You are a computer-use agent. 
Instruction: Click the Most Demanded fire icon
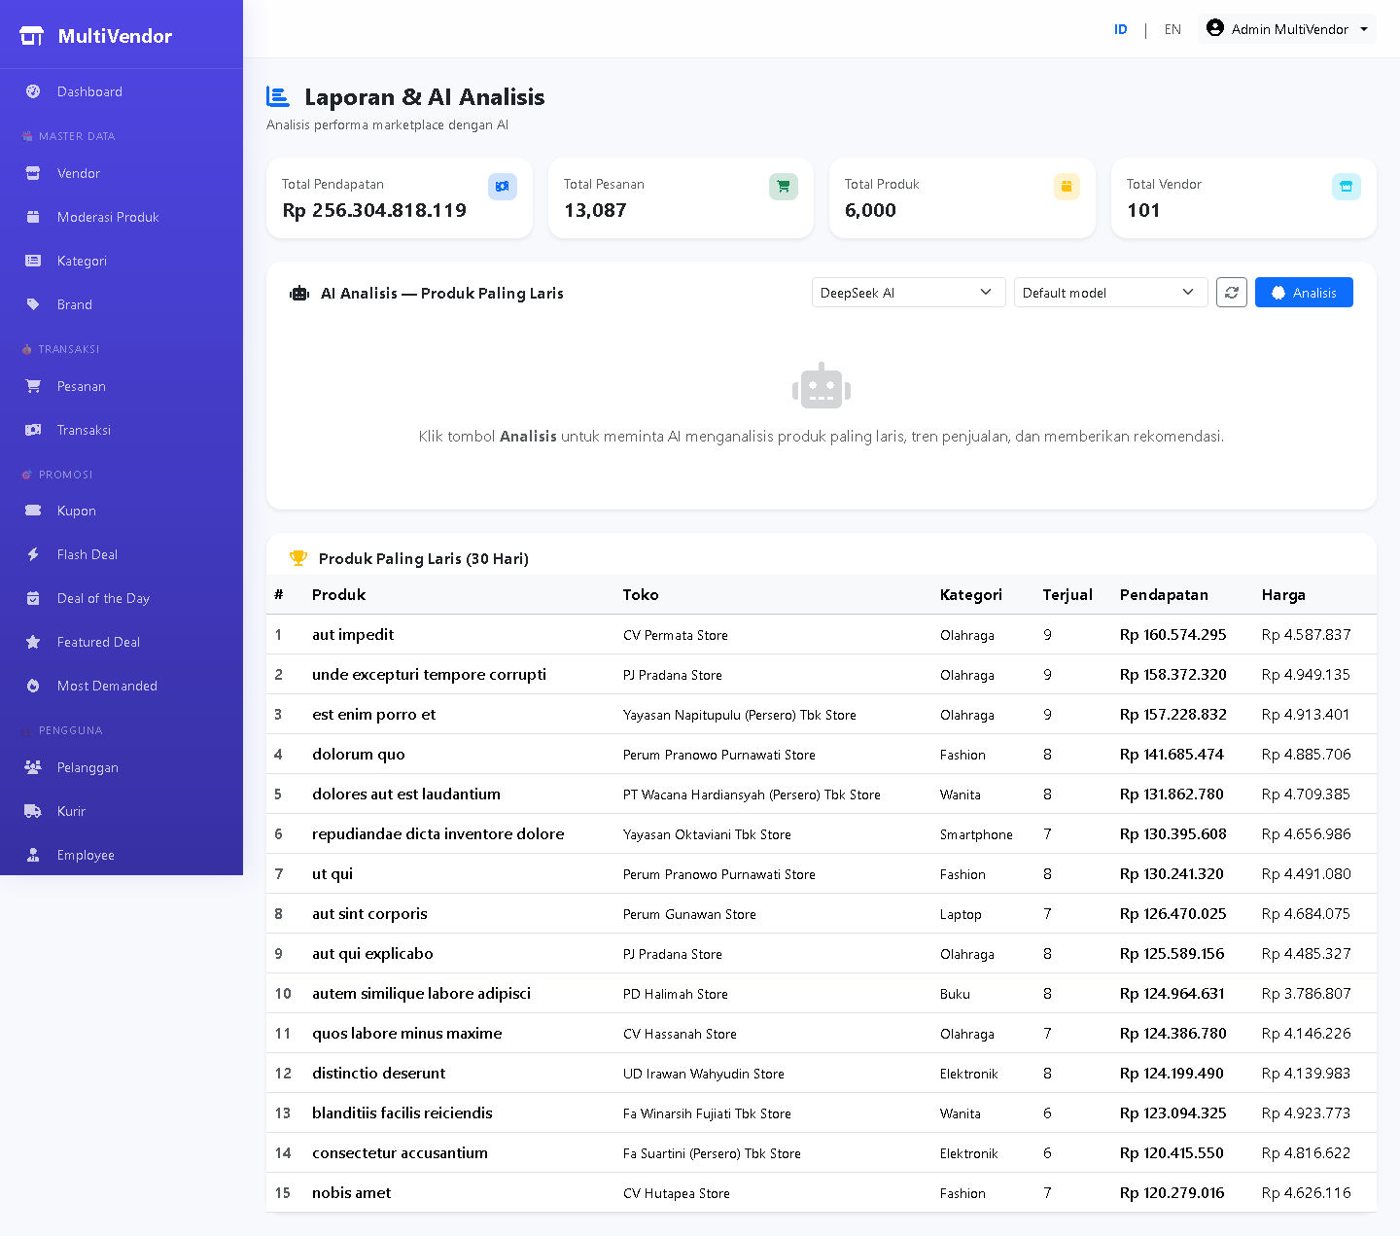33,686
